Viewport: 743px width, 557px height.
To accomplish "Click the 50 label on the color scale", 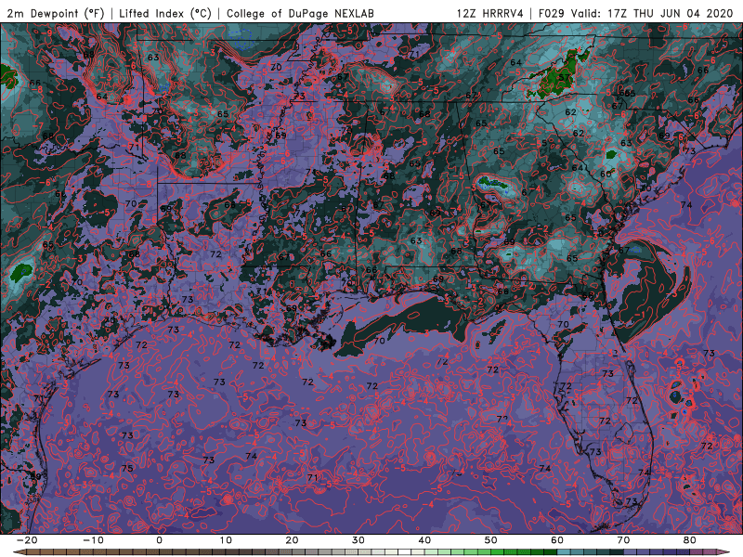I will point(491,540).
